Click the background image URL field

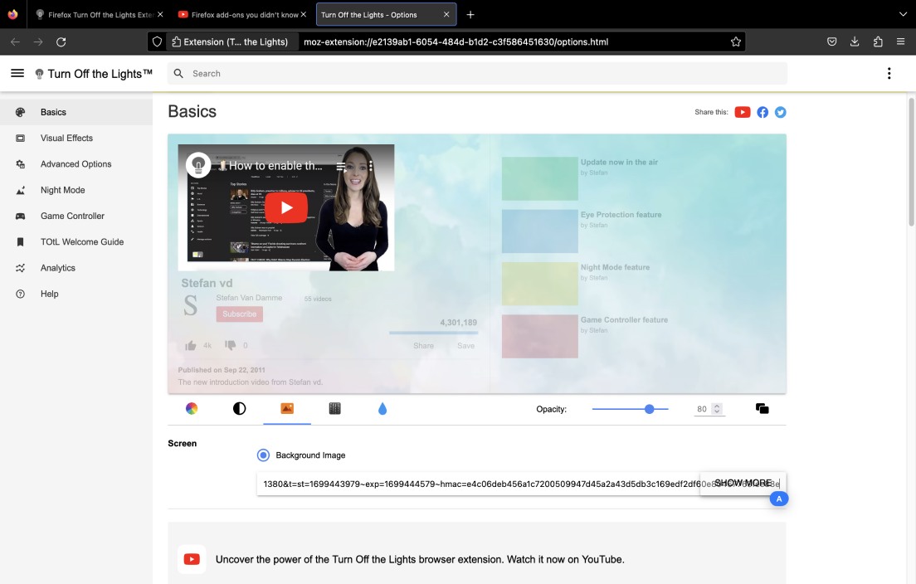point(521,484)
